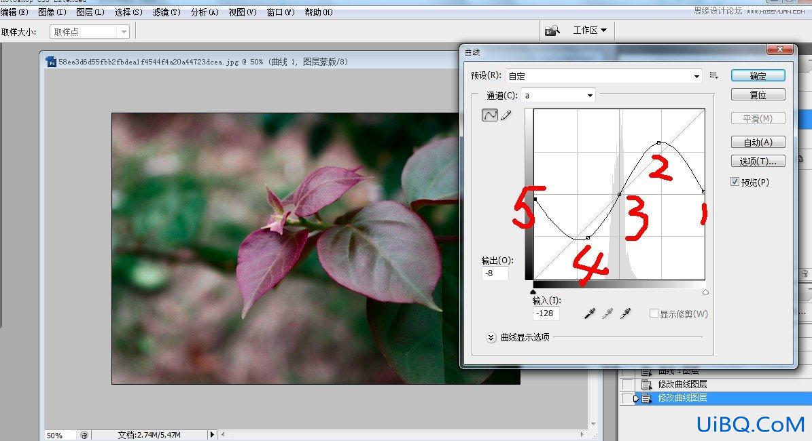Close the 曲线 Curves dialog
This screenshot has height=441, width=812.
pyautogui.click(x=779, y=50)
